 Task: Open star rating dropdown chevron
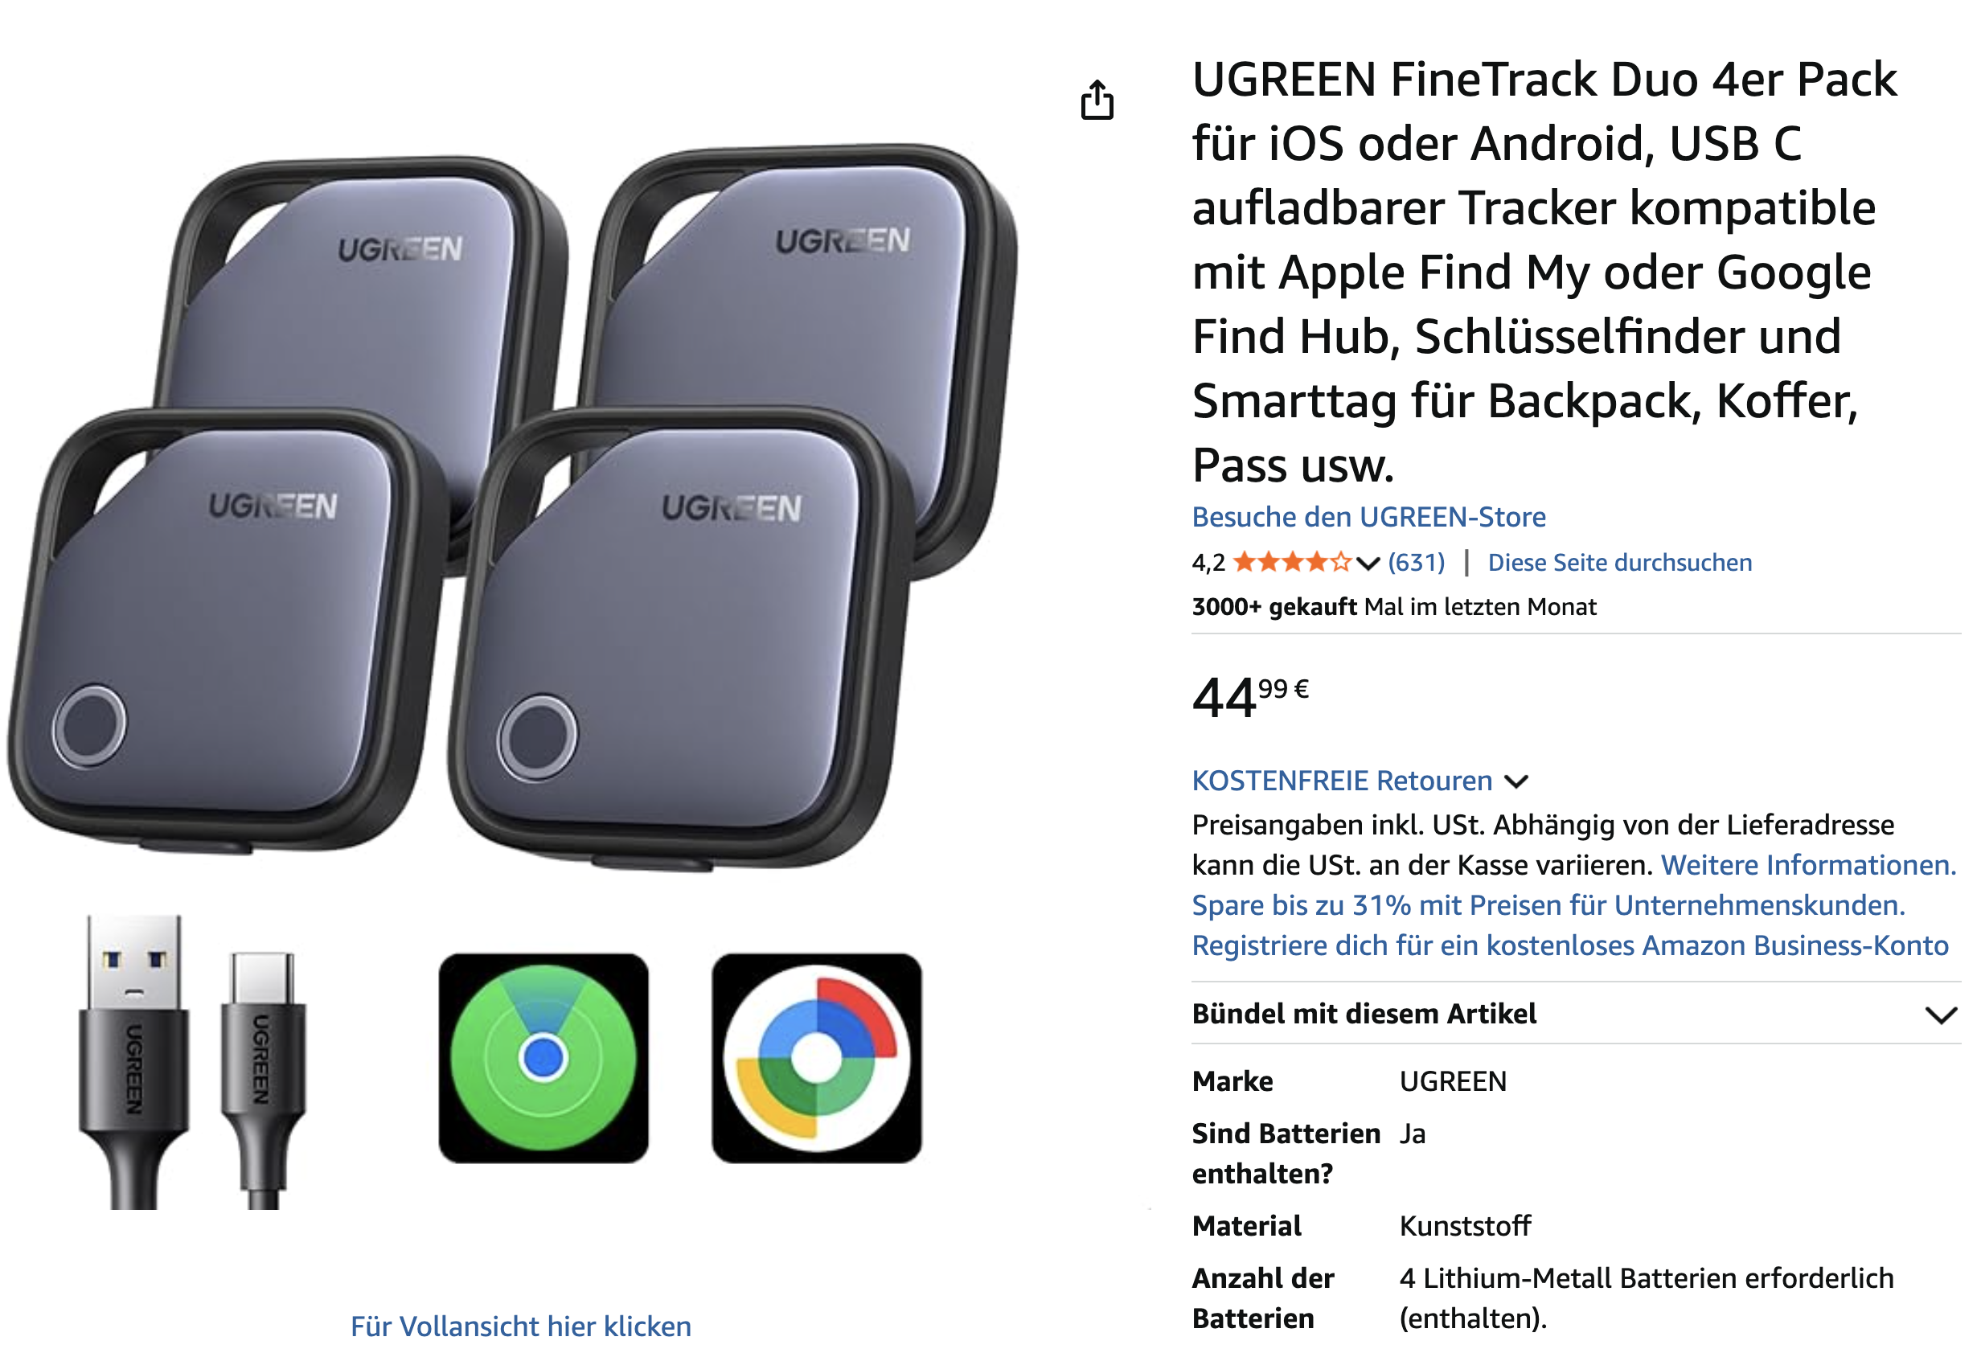[1368, 564]
